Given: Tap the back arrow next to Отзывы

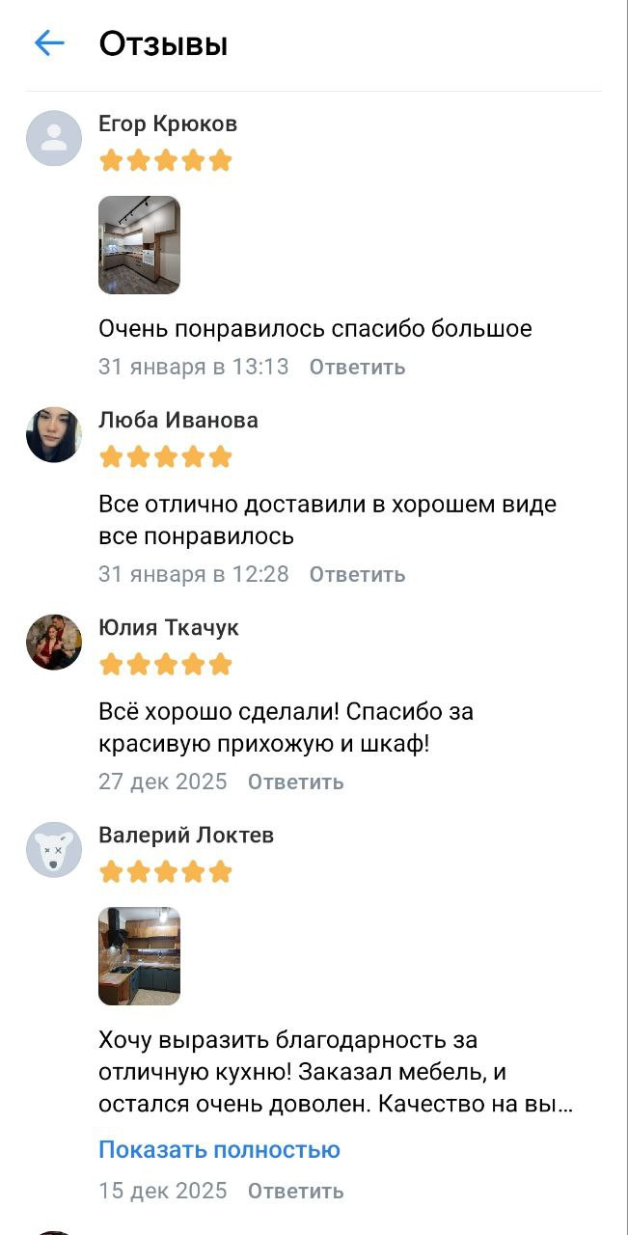Looking at the screenshot, I should click(49, 43).
